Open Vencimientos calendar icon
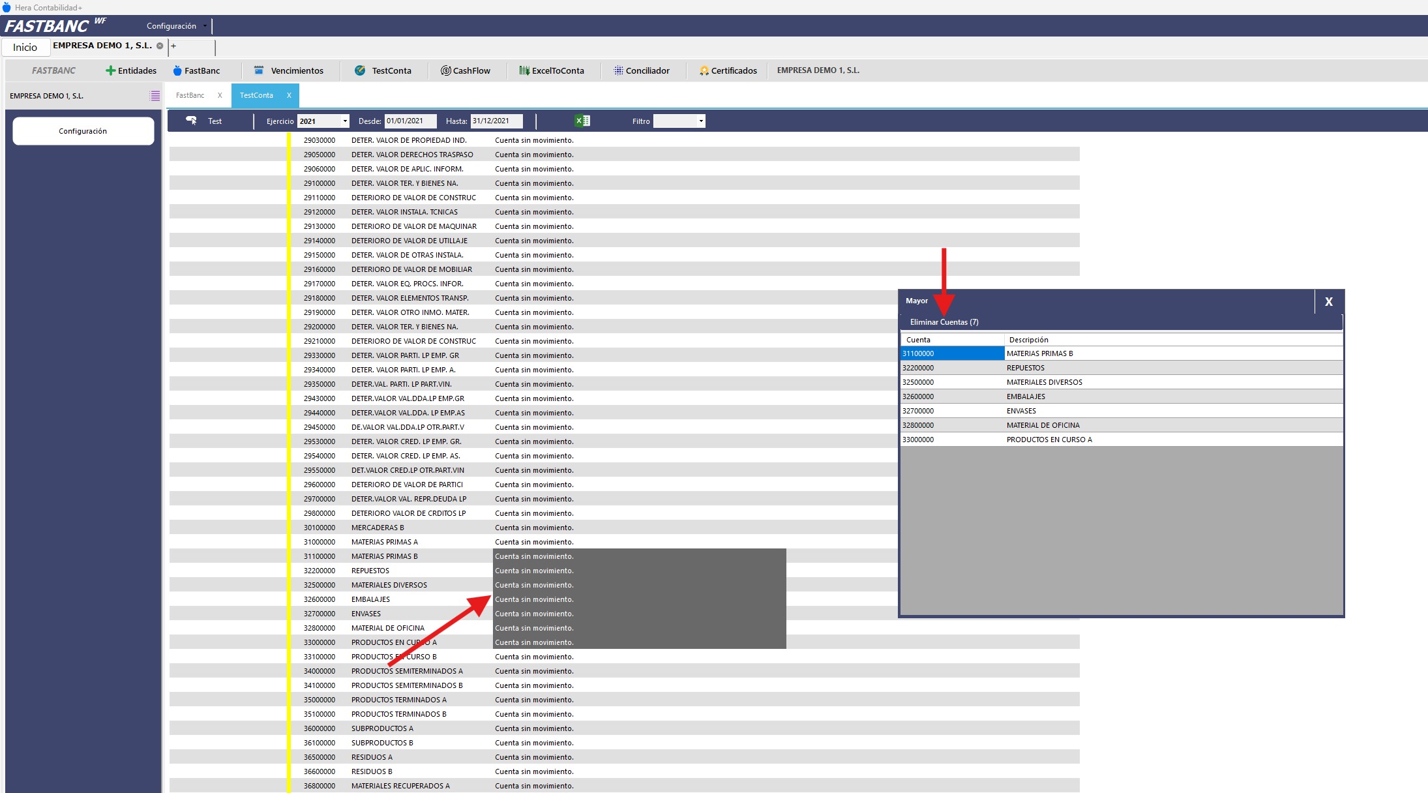Image resolution: width=1428 pixels, height=793 pixels. [x=259, y=70]
